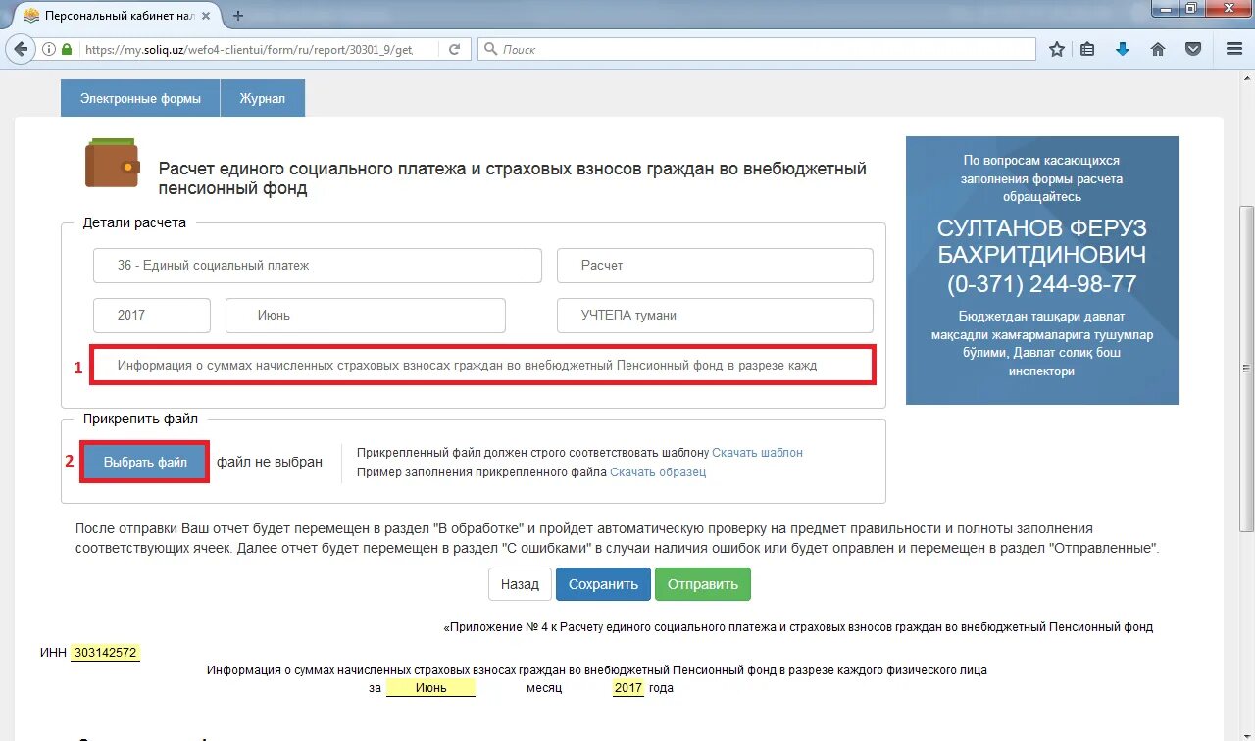Open the 2017 year dropdown
The width and height of the screenshot is (1255, 741).
click(151, 315)
